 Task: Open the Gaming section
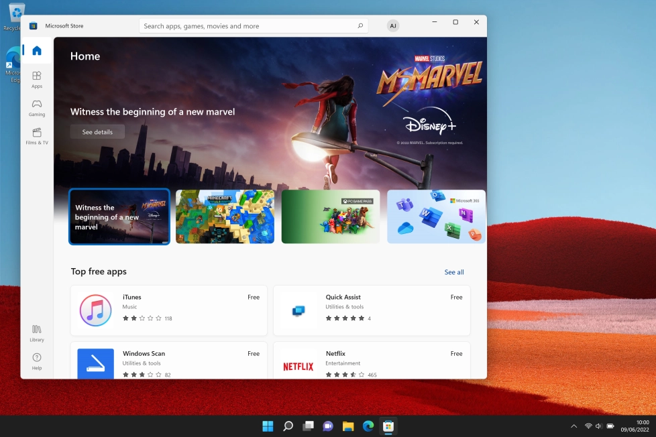(37, 107)
